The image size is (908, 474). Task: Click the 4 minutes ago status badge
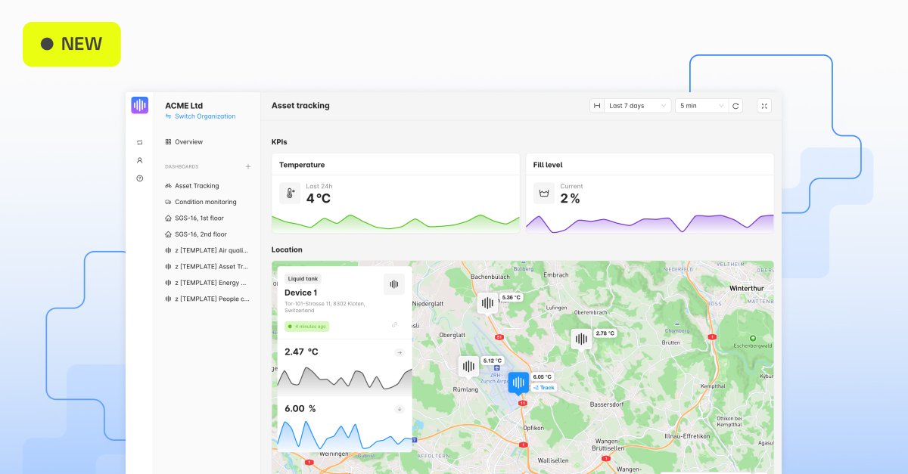point(306,327)
